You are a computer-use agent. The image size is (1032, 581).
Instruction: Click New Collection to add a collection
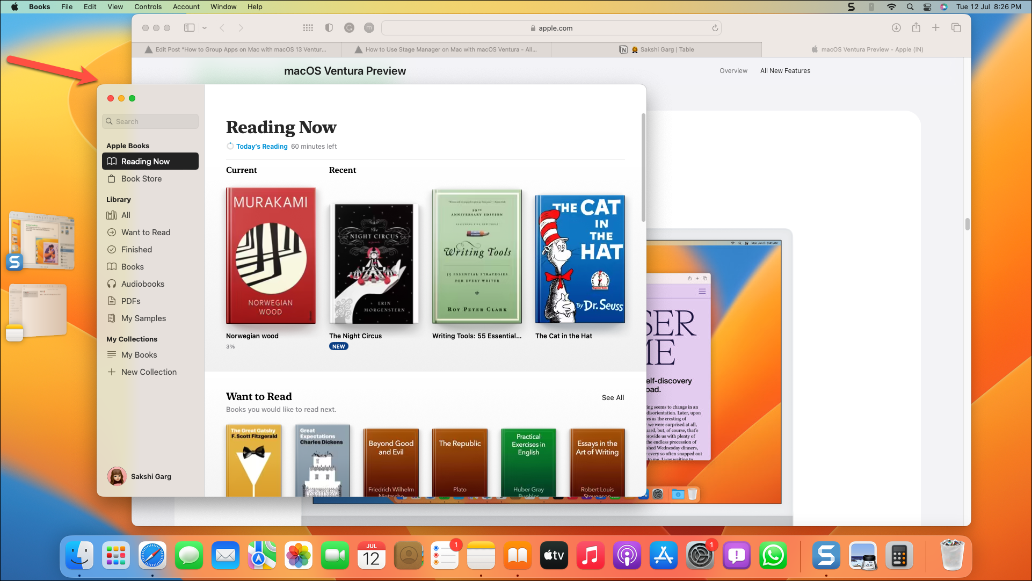(149, 372)
